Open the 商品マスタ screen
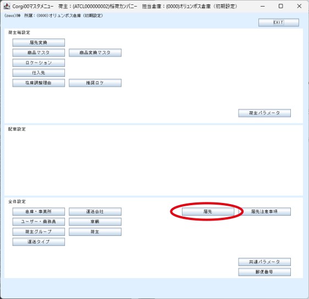The height and width of the screenshot is (299, 309). click(38, 53)
